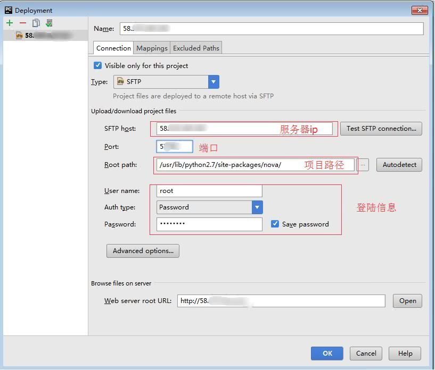Edit the Web server root URL field

point(281,301)
